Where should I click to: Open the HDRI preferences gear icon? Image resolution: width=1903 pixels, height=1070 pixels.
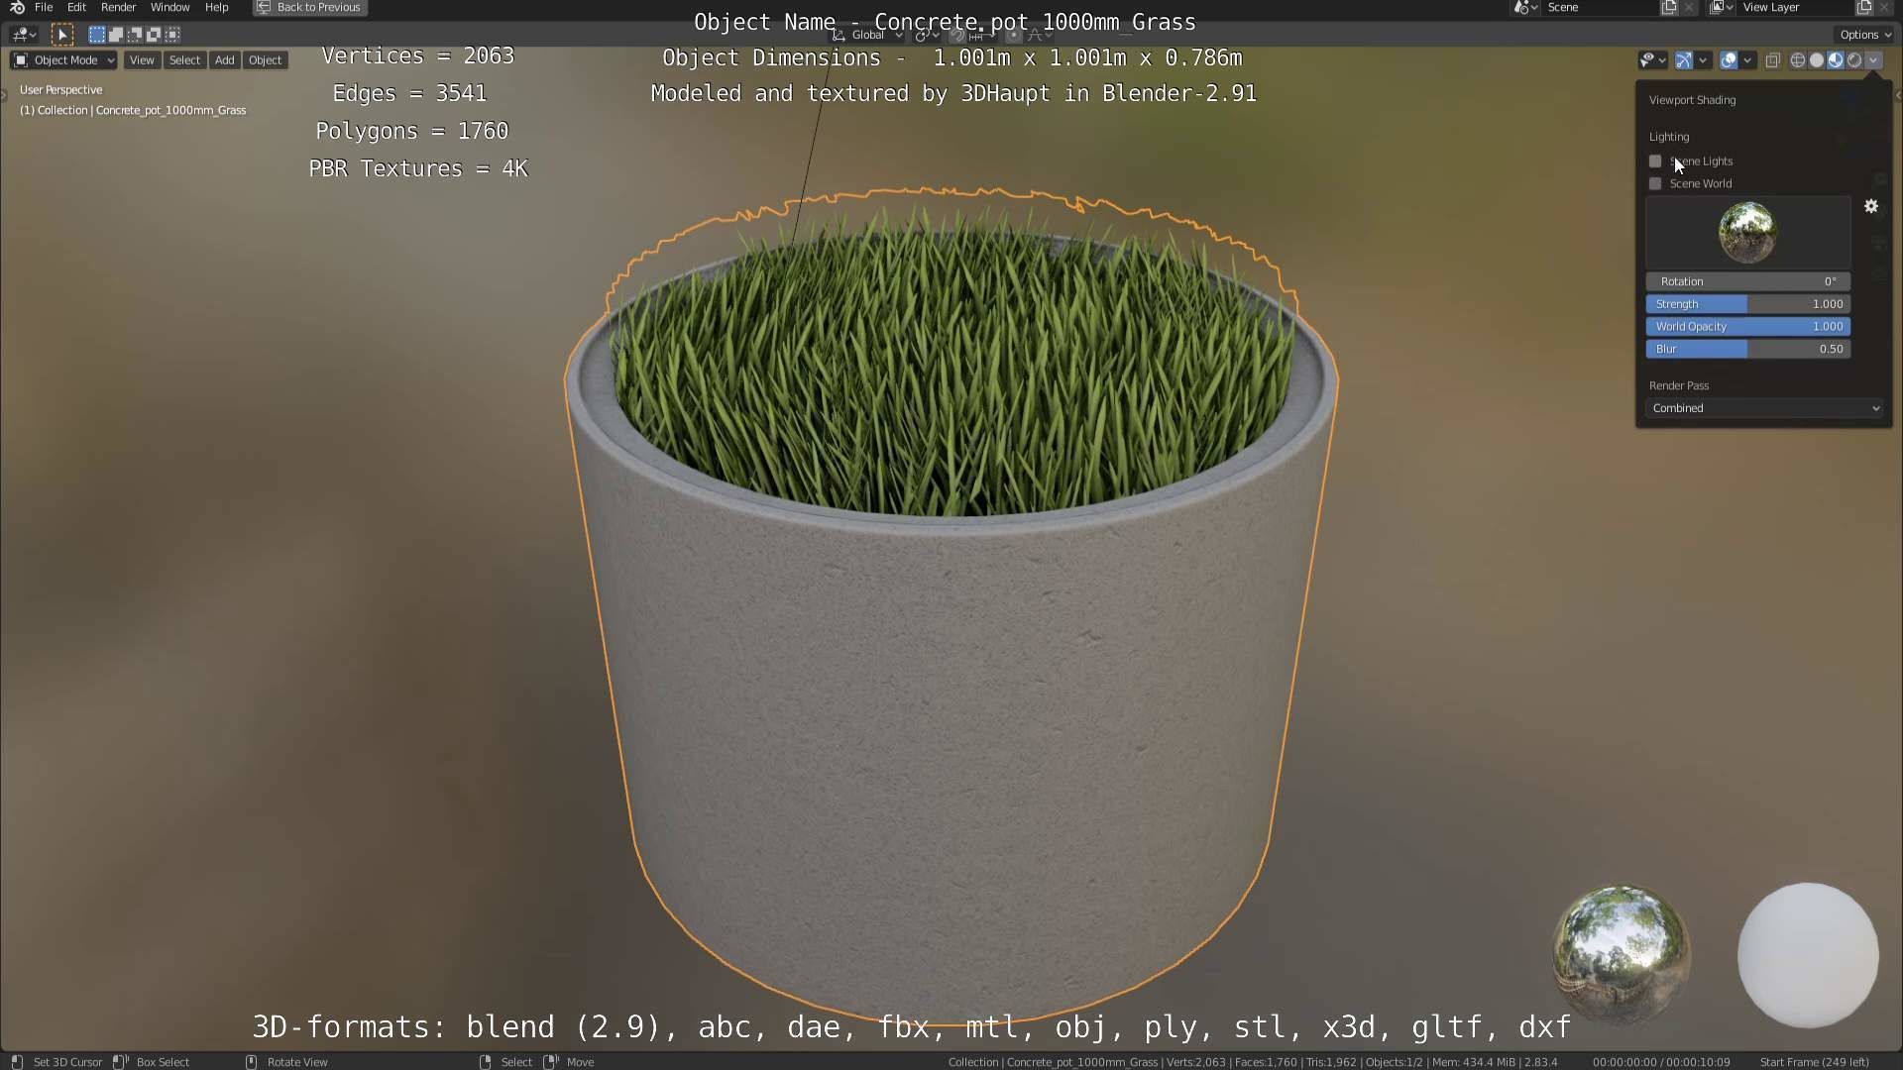pyautogui.click(x=1871, y=206)
